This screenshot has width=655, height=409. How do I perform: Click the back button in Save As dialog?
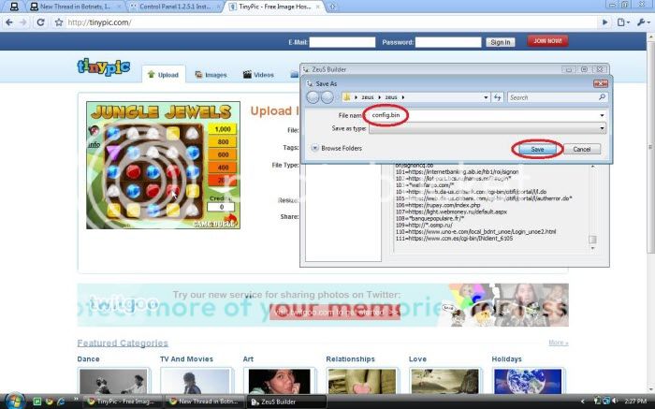tap(314, 97)
